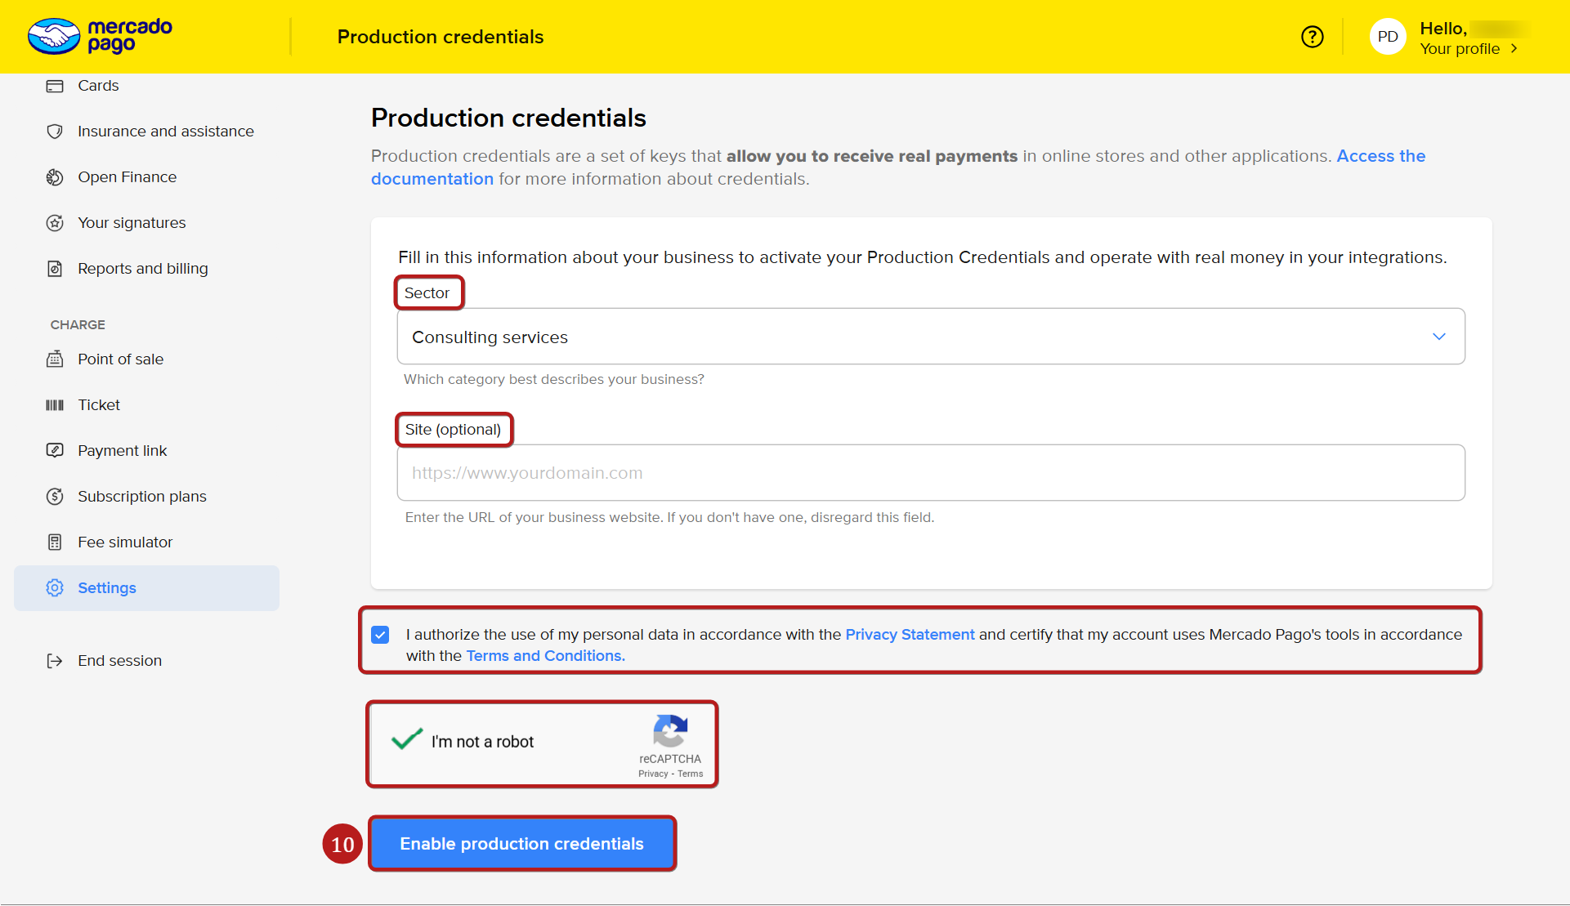The height and width of the screenshot is (906, 1570).
Task: Click the PD profile avatar
Action: (x=1387, y=37)
